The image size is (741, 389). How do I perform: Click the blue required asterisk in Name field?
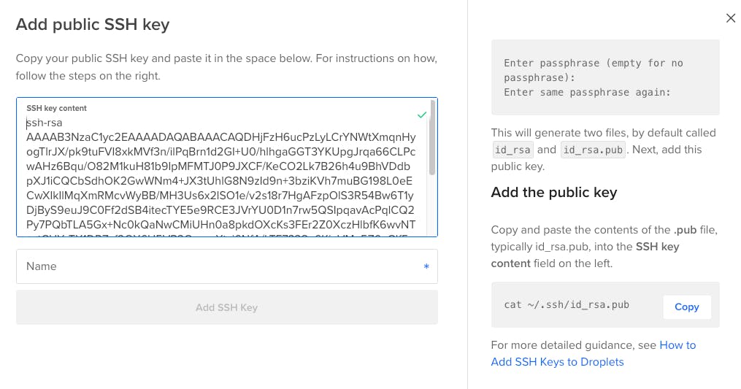[x=426, y=267]
